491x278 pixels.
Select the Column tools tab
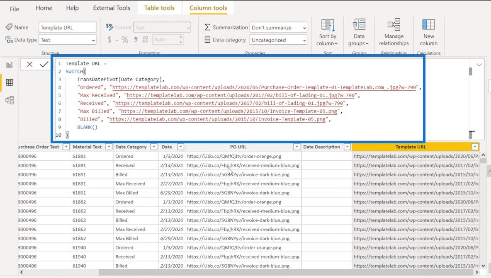pyautogui.click(x=208, y=8)
